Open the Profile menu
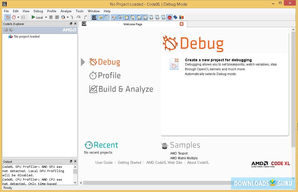 pyautogui.click(x=52, y=11)
